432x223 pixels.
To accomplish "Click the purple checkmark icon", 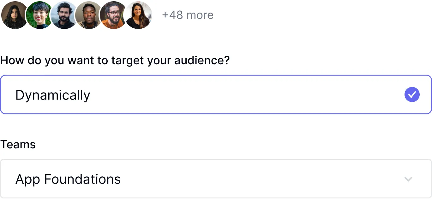I will (x=412, y=94).
